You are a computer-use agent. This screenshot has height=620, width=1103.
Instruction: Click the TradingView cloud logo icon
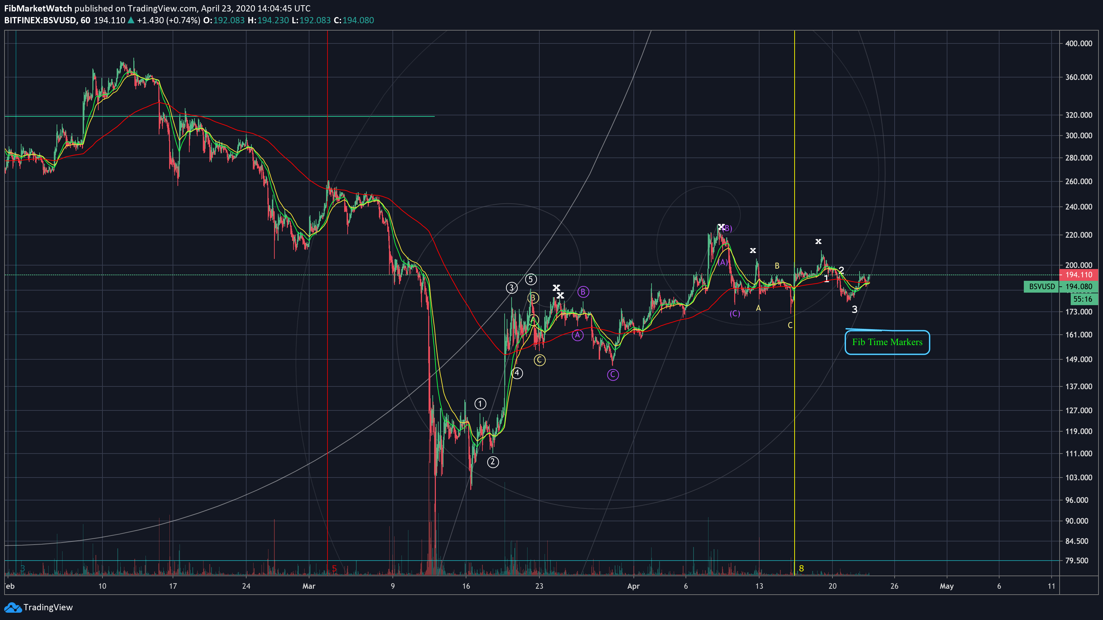13,607
